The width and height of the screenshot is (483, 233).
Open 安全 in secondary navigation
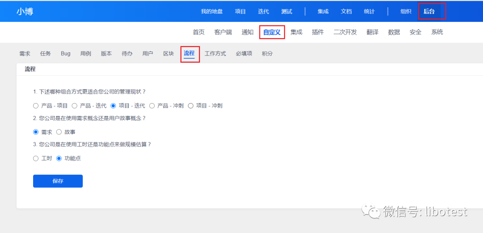(x=415, y=32)
